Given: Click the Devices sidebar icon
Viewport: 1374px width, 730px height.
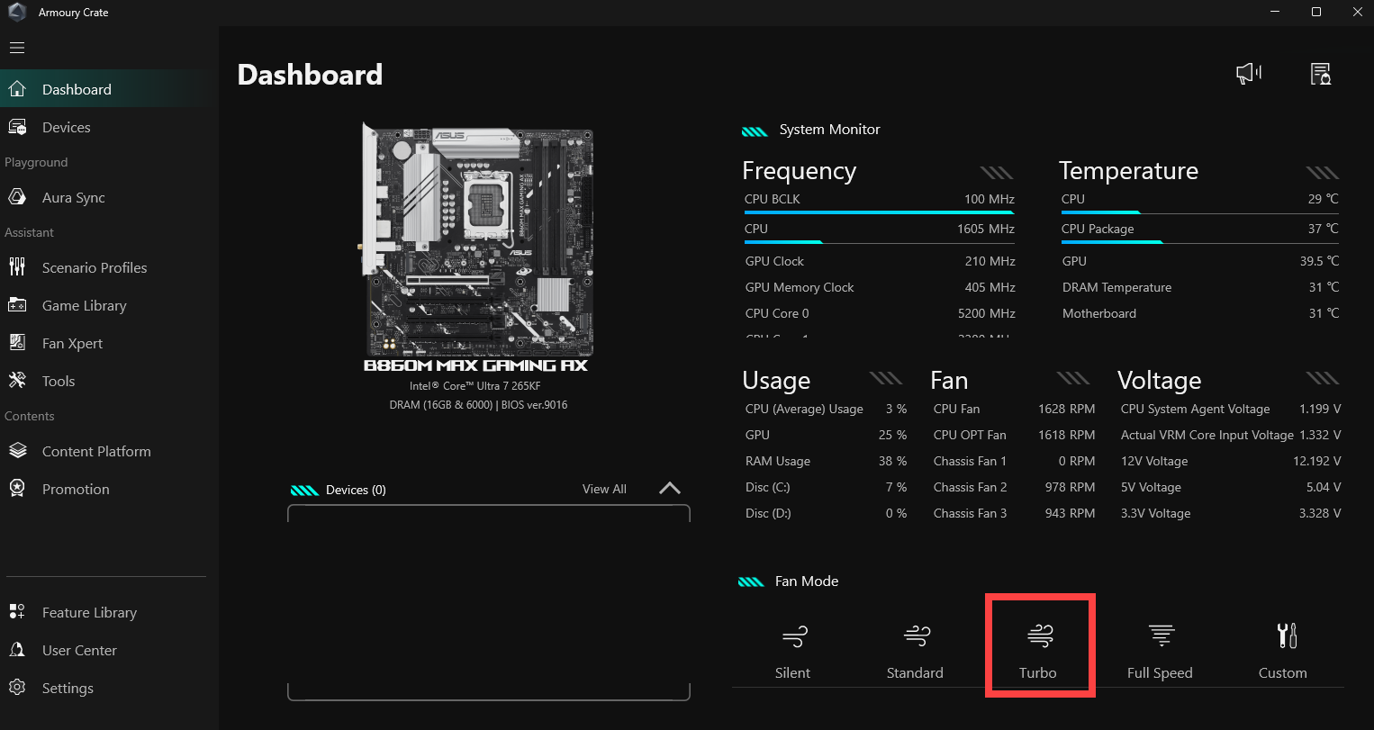Looking at the screenshot, I should (17, 127).
